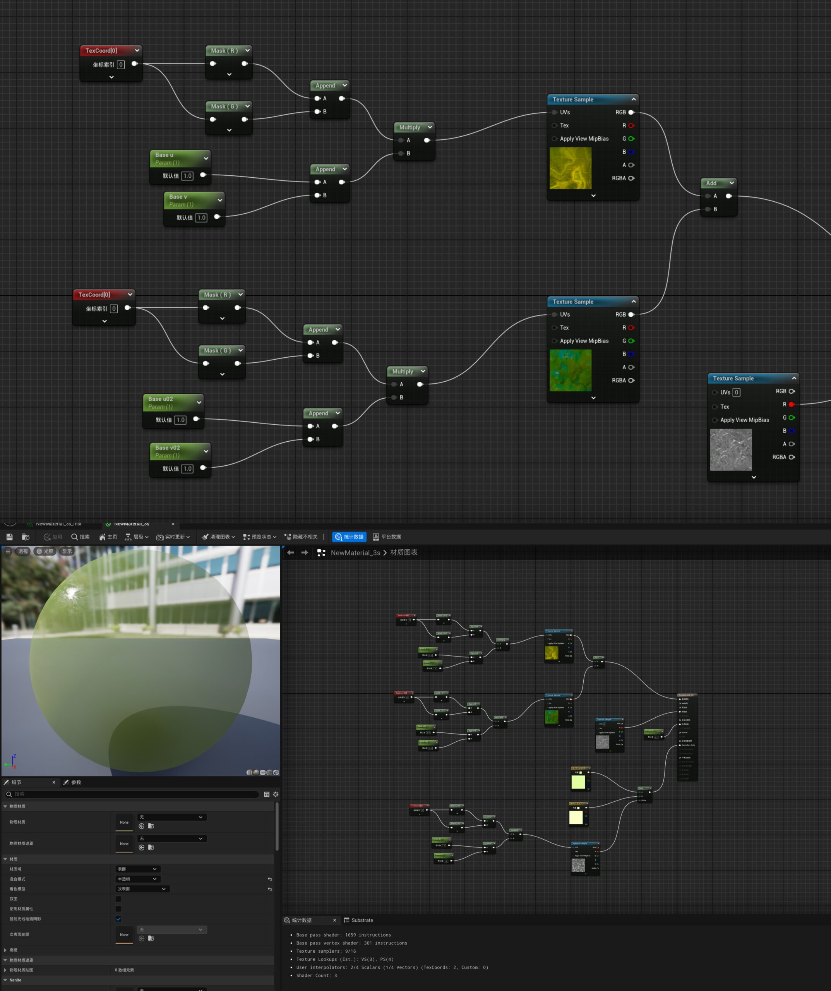This screenshot has height=991, width=831.
Task: Switch to the Substrate tab
Action: pyautogui.click(x=359, y=920)
